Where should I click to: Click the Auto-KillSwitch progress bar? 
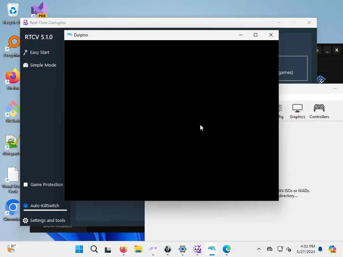click(45, 210)
